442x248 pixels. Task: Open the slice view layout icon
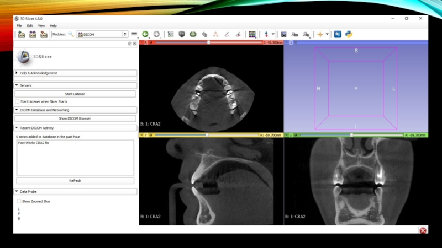(252, 34)
